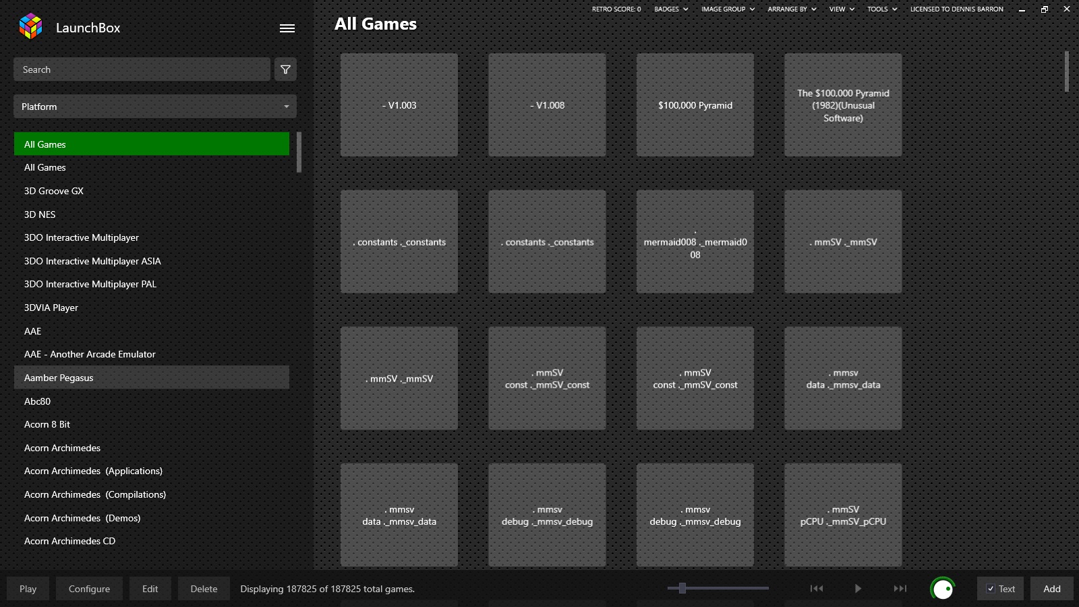Click the Delete button

coord(204,589)
